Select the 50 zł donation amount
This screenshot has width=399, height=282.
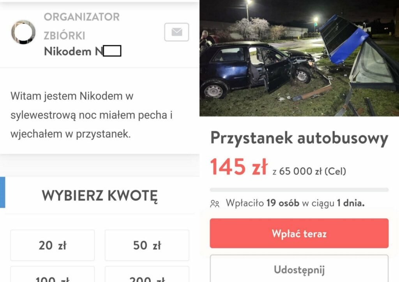(x=147, y=245)
